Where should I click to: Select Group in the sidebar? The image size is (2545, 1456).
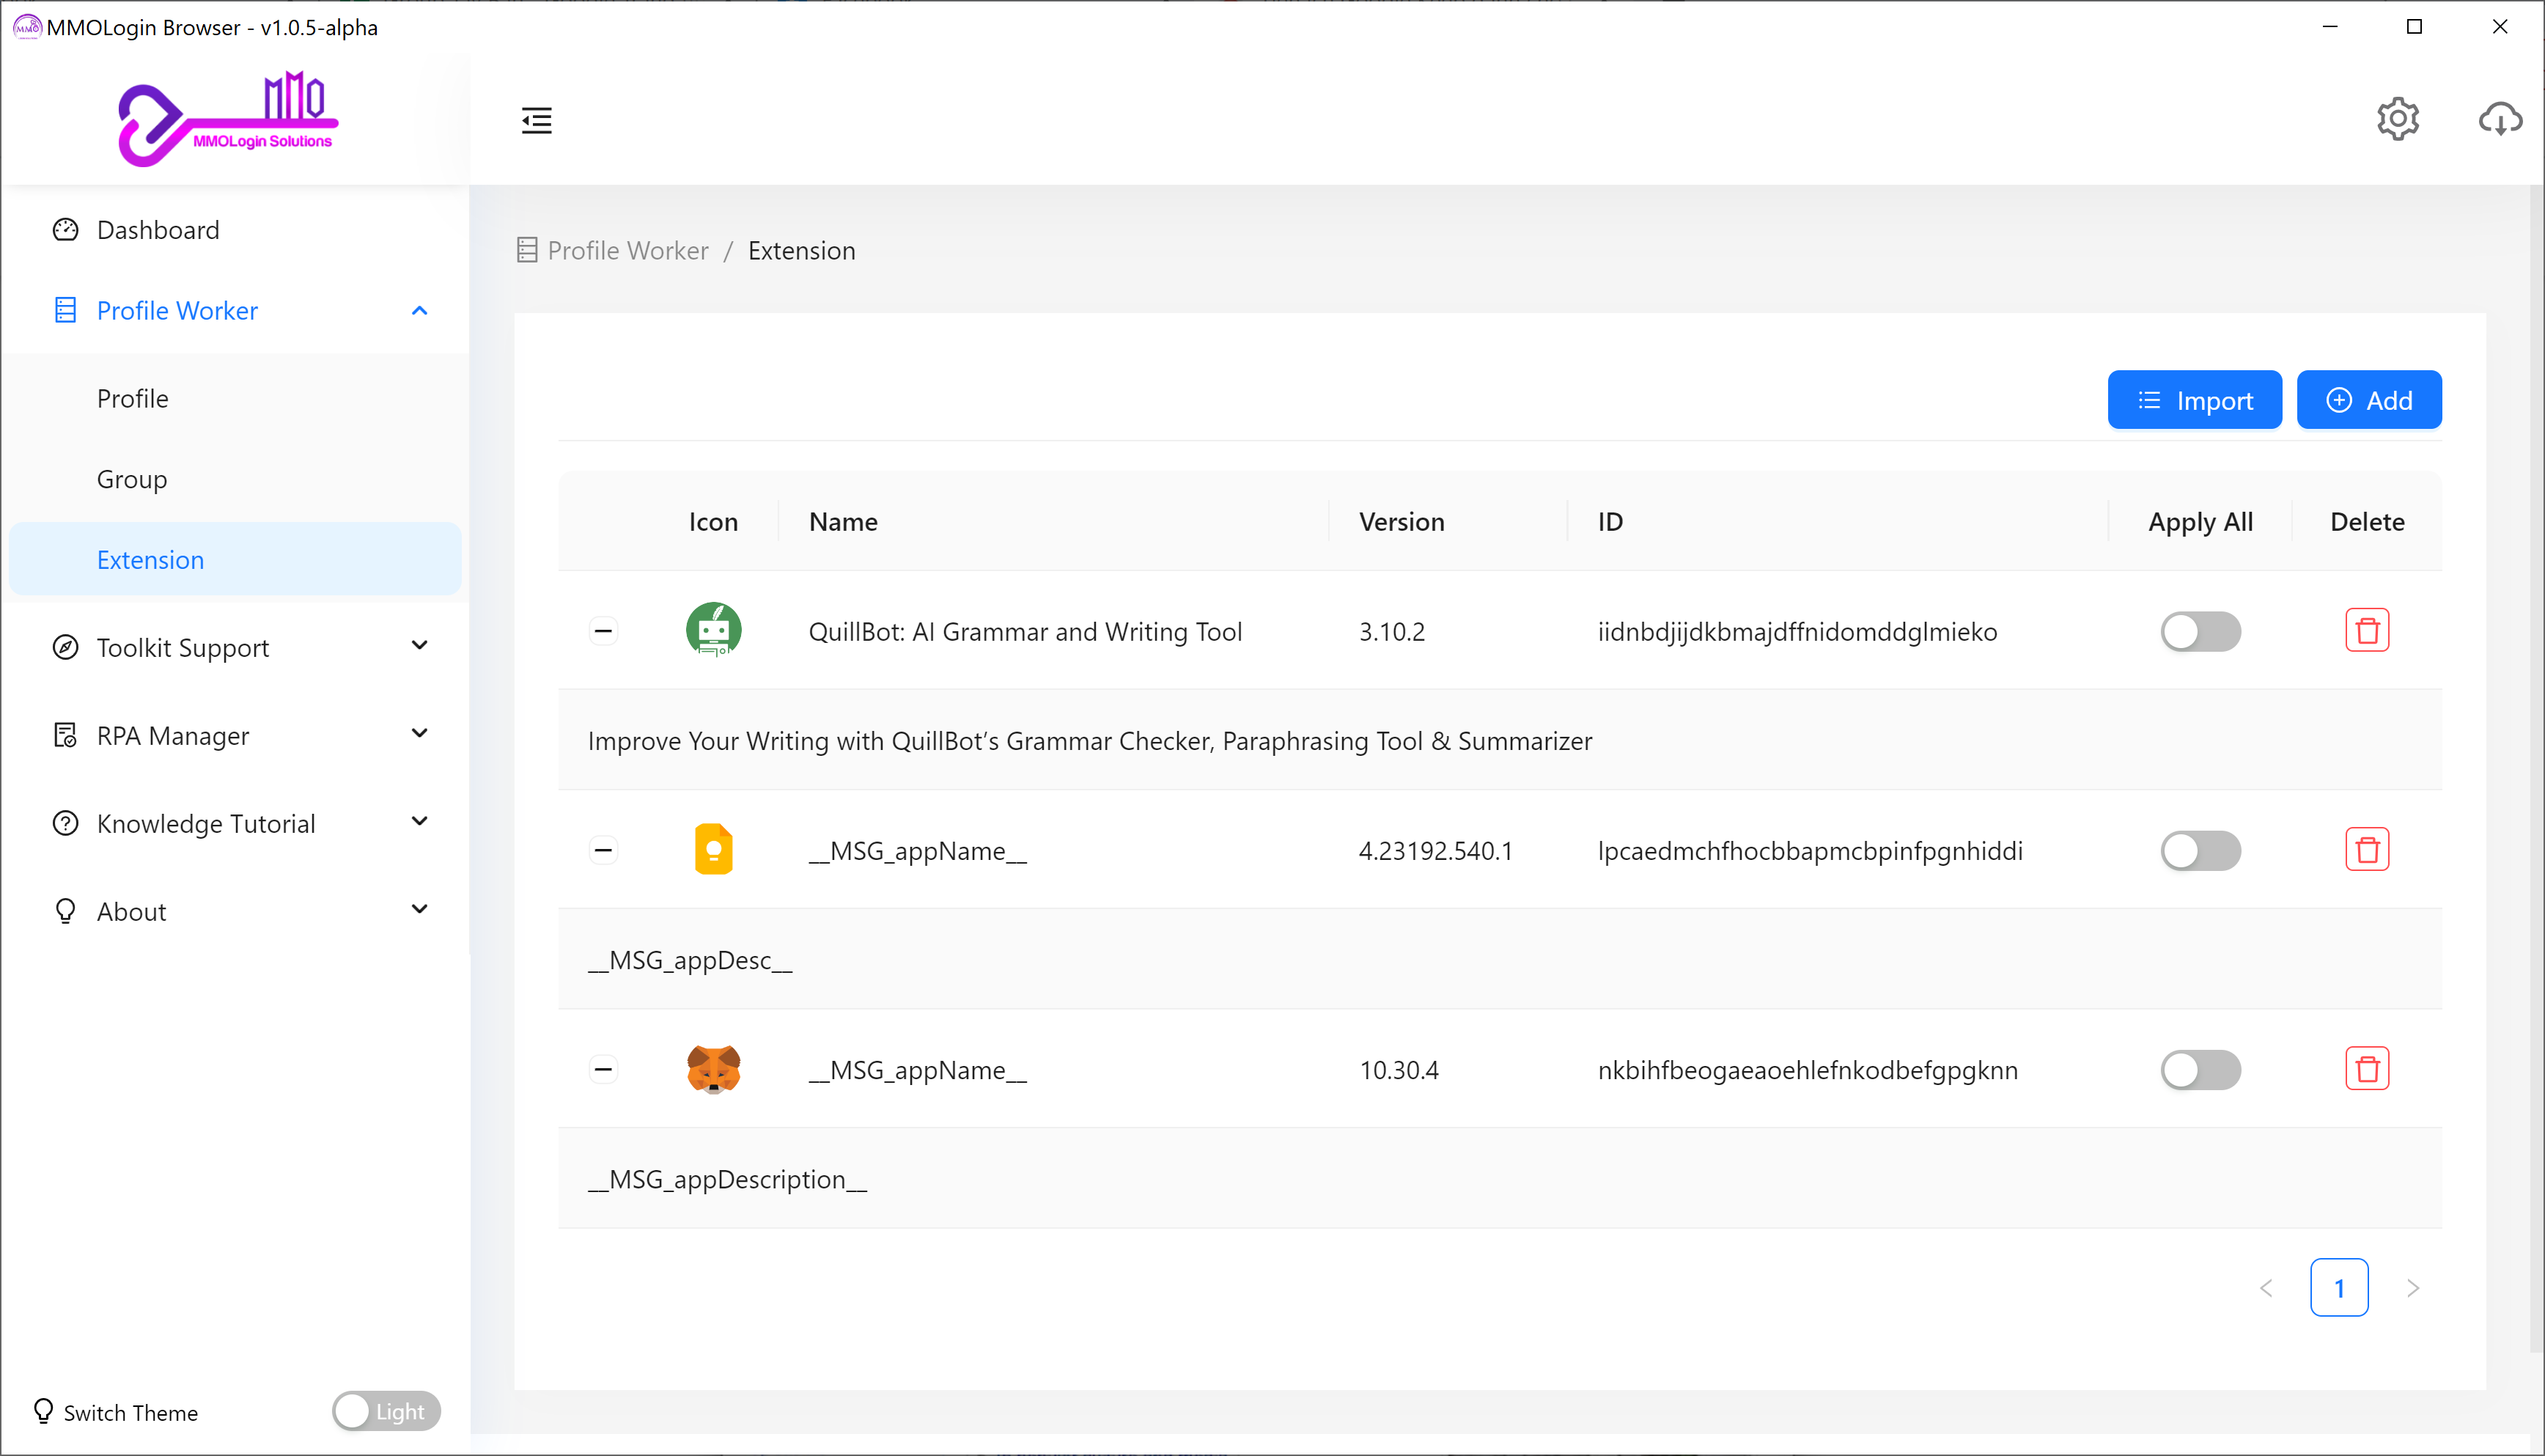[132, 479]
